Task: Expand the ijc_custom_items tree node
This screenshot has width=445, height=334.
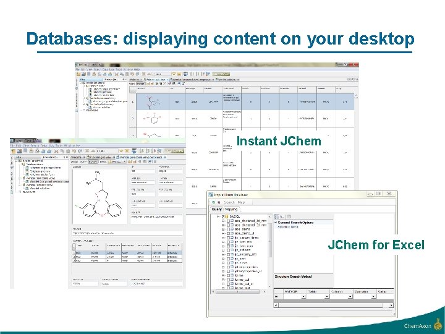Action: [223, 238]
